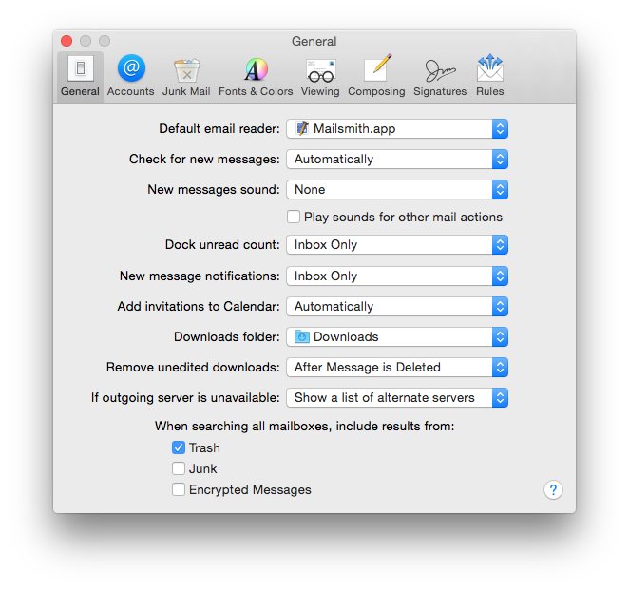
Task: Switch to Junk Mail preferences
Action: 186,75
